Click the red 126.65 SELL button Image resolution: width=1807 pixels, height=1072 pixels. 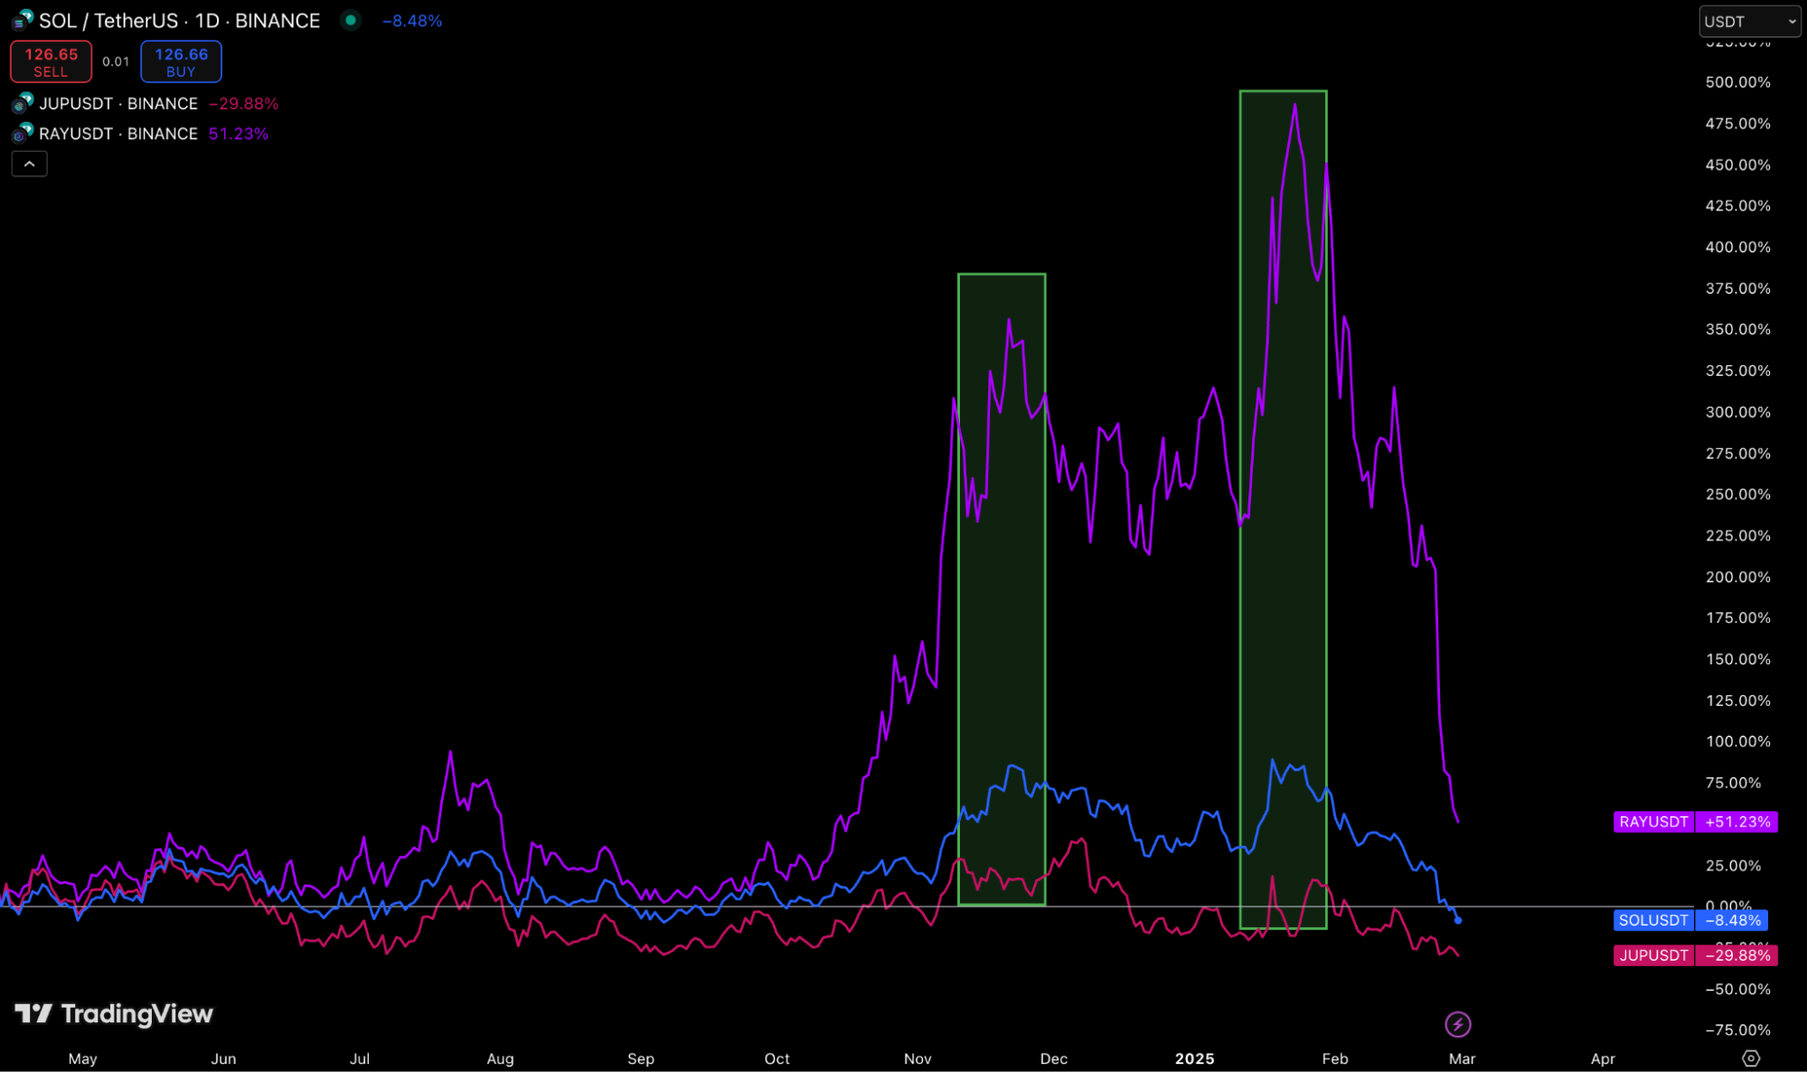click(51, 61)
